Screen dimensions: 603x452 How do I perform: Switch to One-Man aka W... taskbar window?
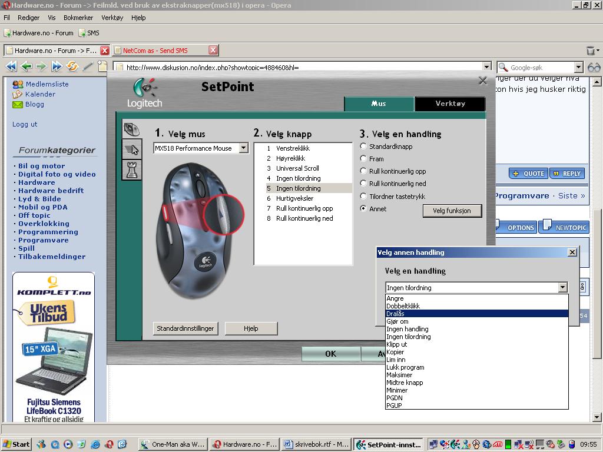(173, 444)
